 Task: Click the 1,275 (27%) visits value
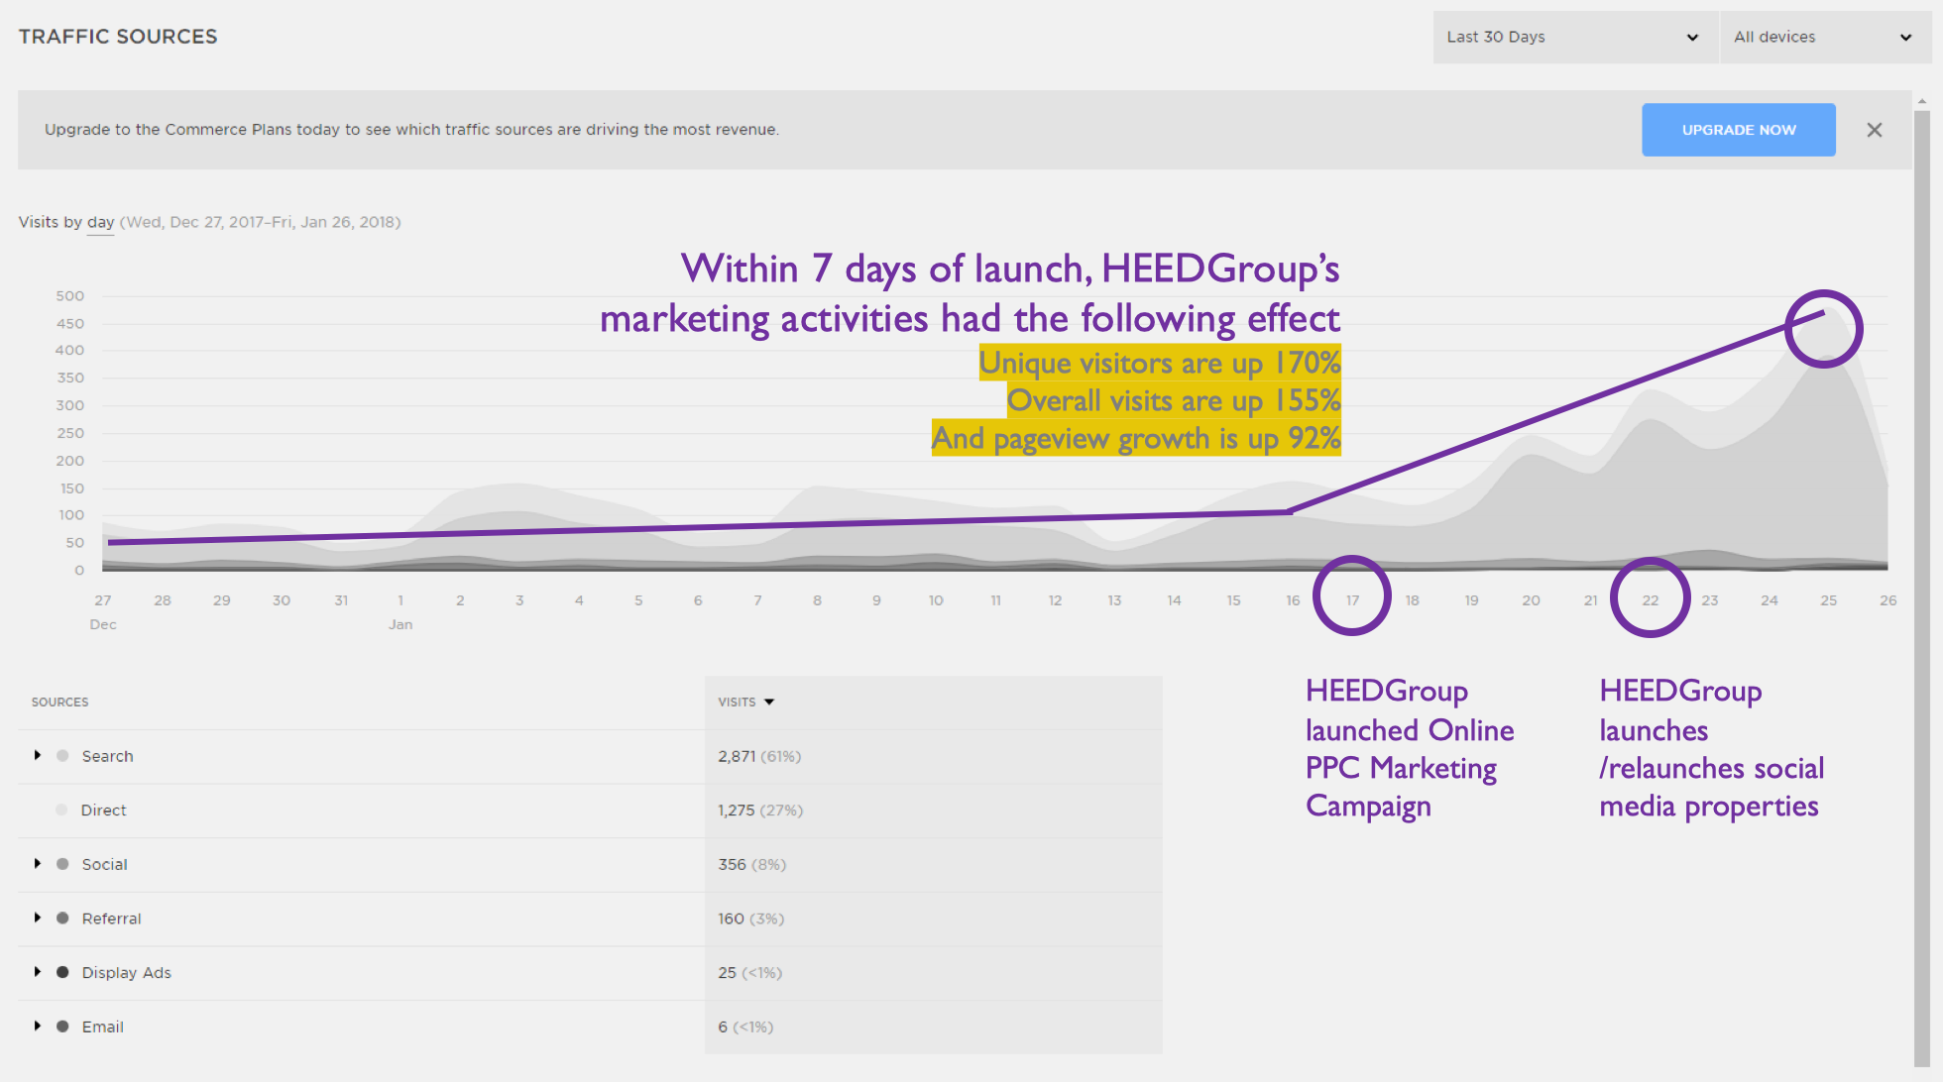point(760,811)
